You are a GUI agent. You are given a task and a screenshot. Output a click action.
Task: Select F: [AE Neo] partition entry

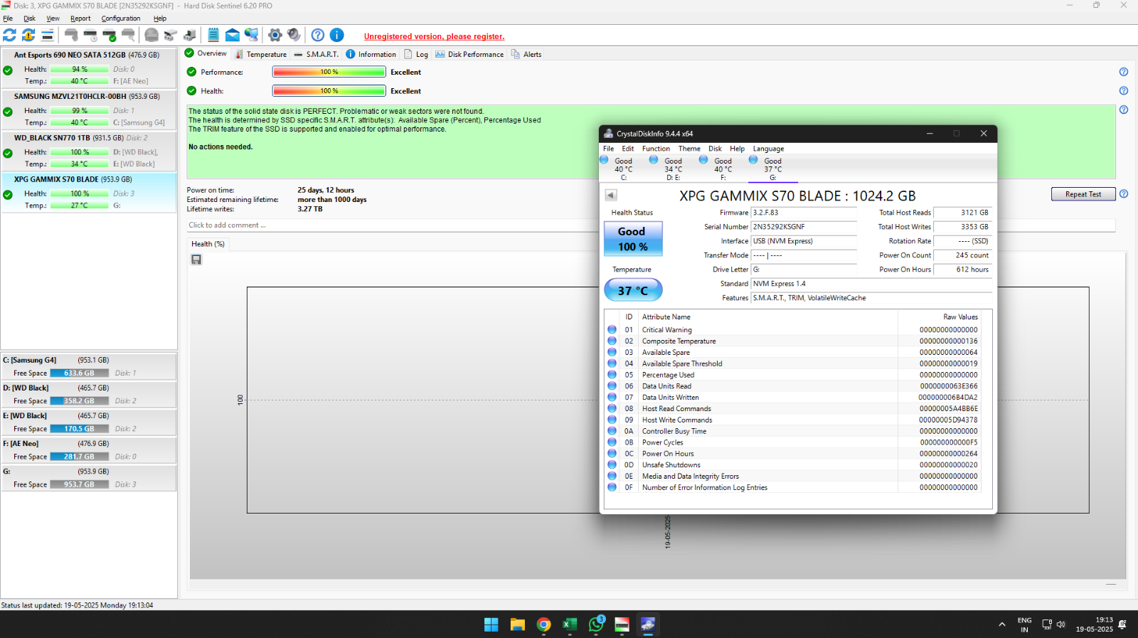[x=89, y=450]
